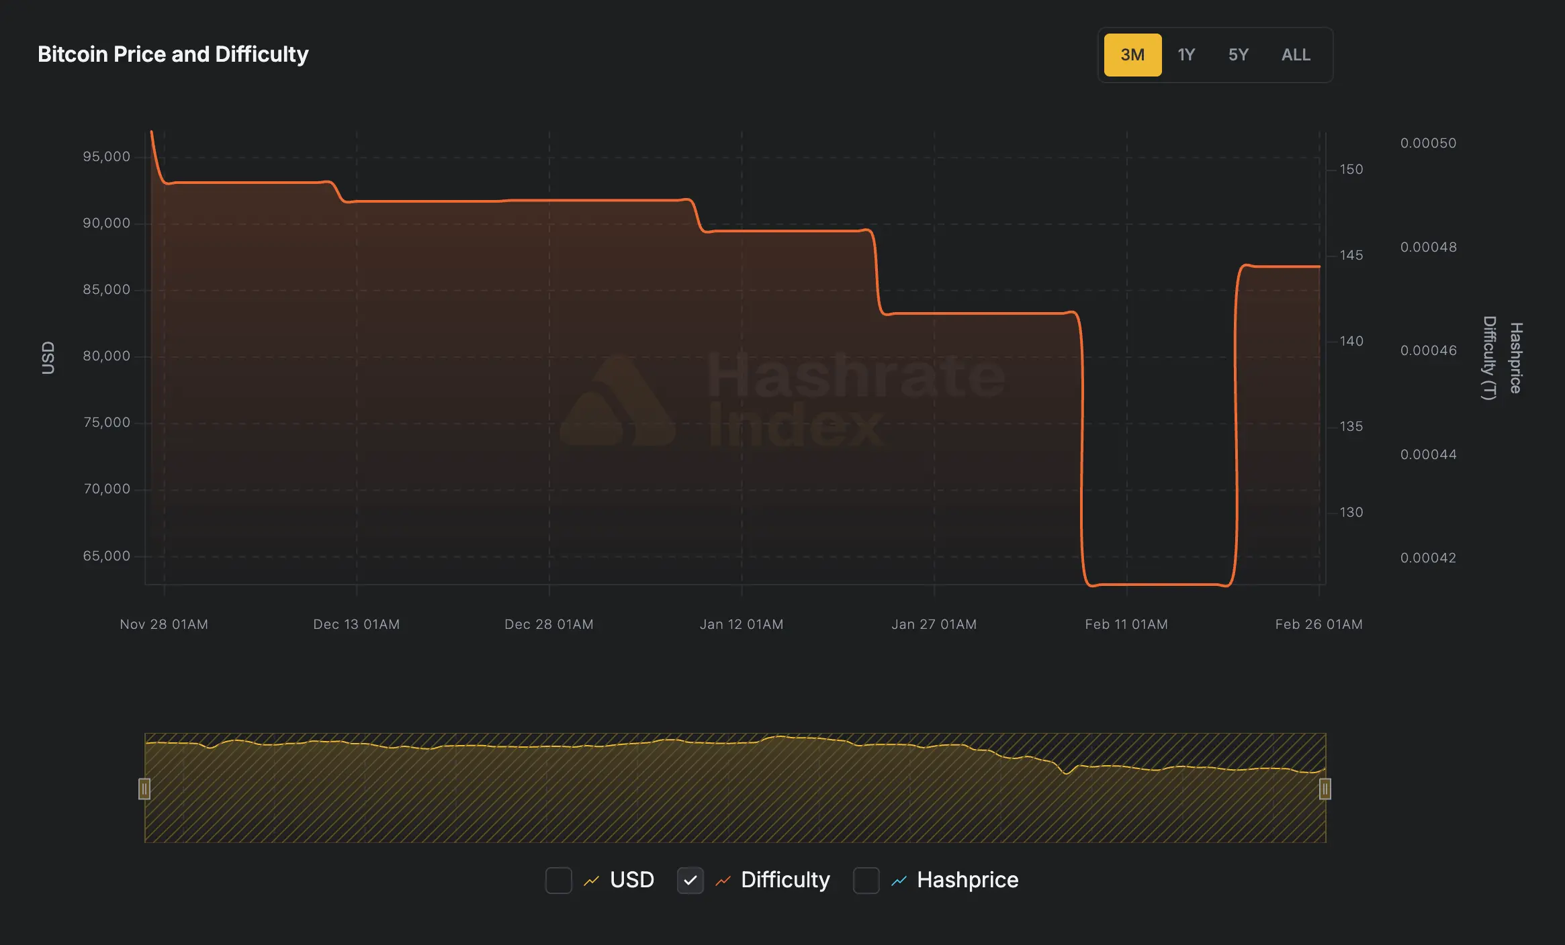Enable the Hashprice series checkbox
This screenshot has height=945, width=1565.
pyautogui.click(x=866, y=880)
